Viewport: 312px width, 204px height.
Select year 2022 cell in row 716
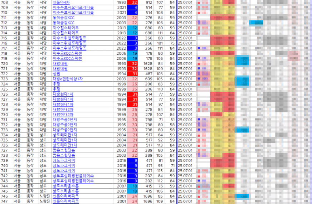point(120,43)
